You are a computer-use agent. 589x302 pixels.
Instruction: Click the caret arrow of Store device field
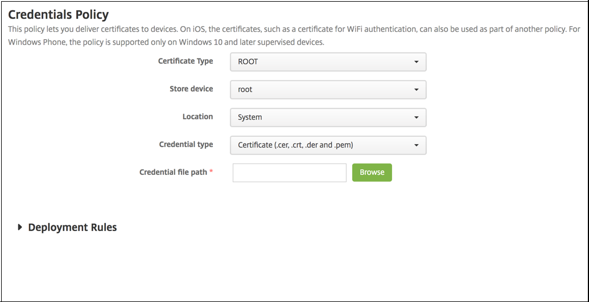point(417,90)
